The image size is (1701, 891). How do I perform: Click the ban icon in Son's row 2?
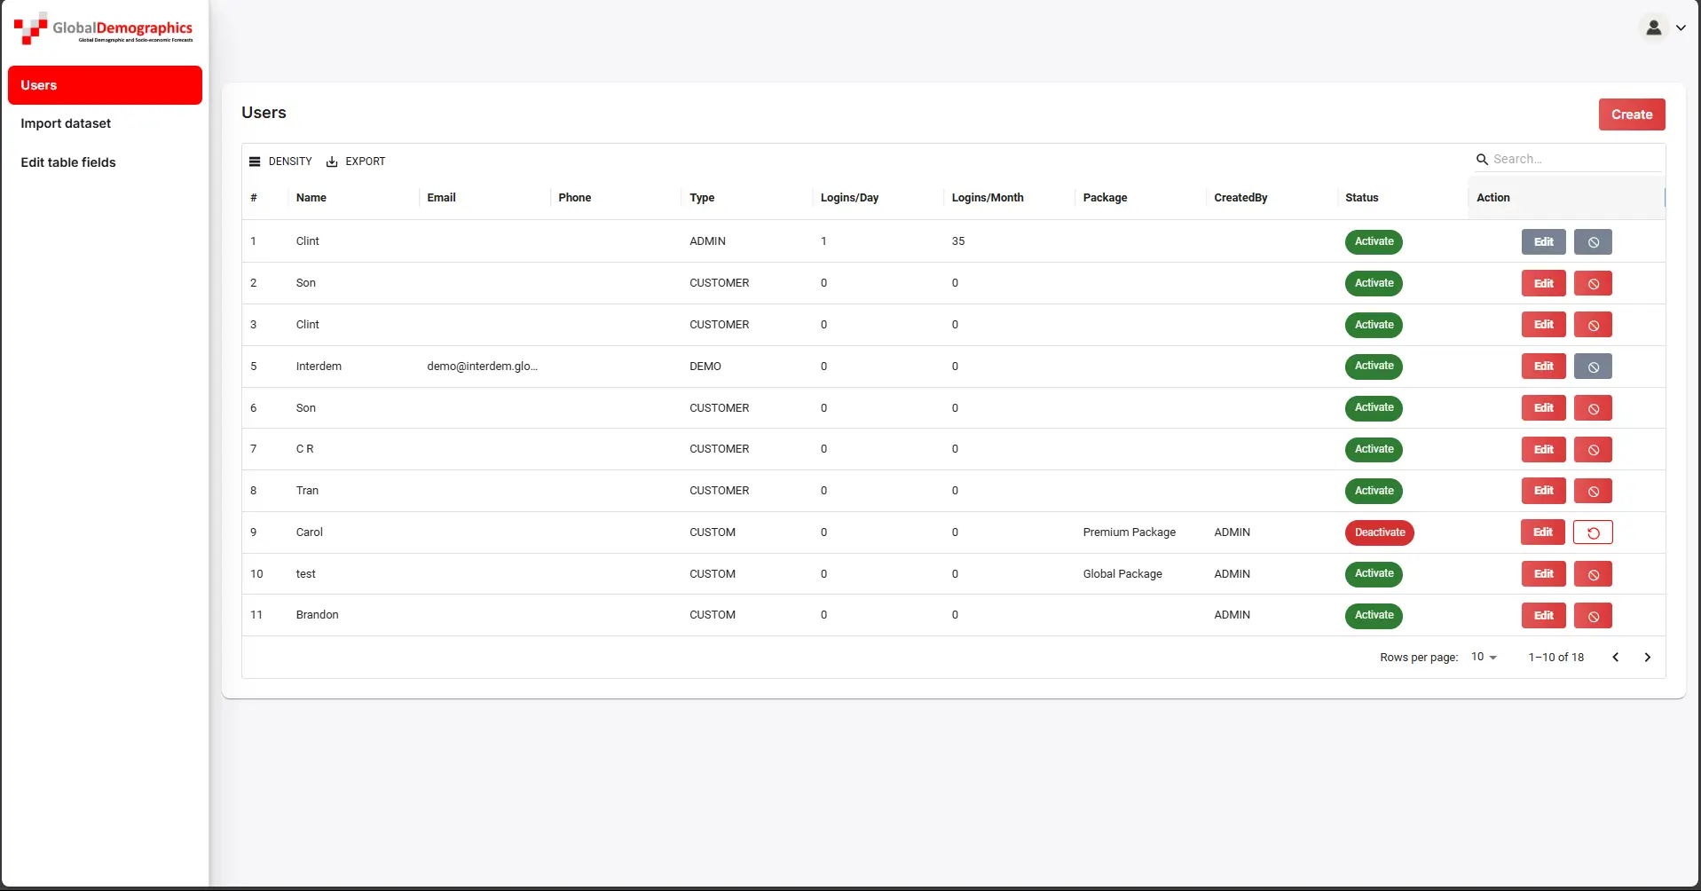pos(1593,284)
